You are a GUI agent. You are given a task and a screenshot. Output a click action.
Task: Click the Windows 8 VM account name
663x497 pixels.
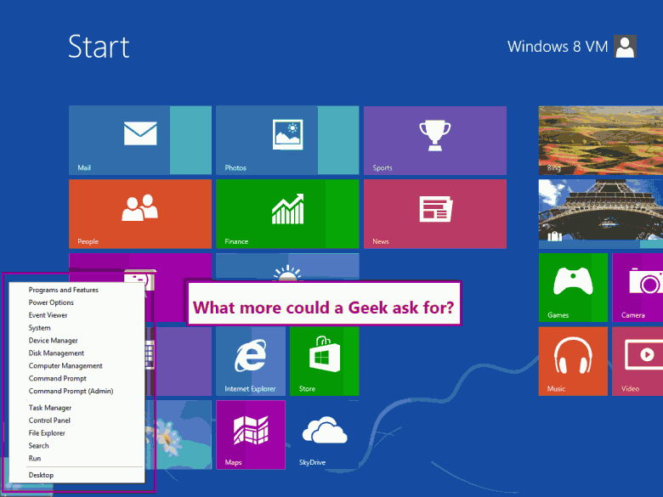click(558, 47)
